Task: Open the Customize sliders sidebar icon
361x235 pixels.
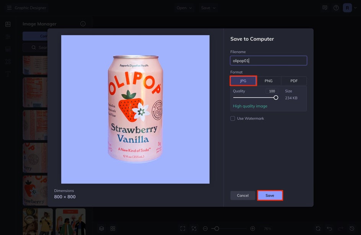Action: click(8, 37)
